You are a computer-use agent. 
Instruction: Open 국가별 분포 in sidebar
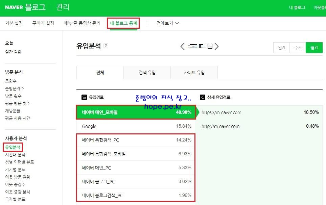point(15,199)
